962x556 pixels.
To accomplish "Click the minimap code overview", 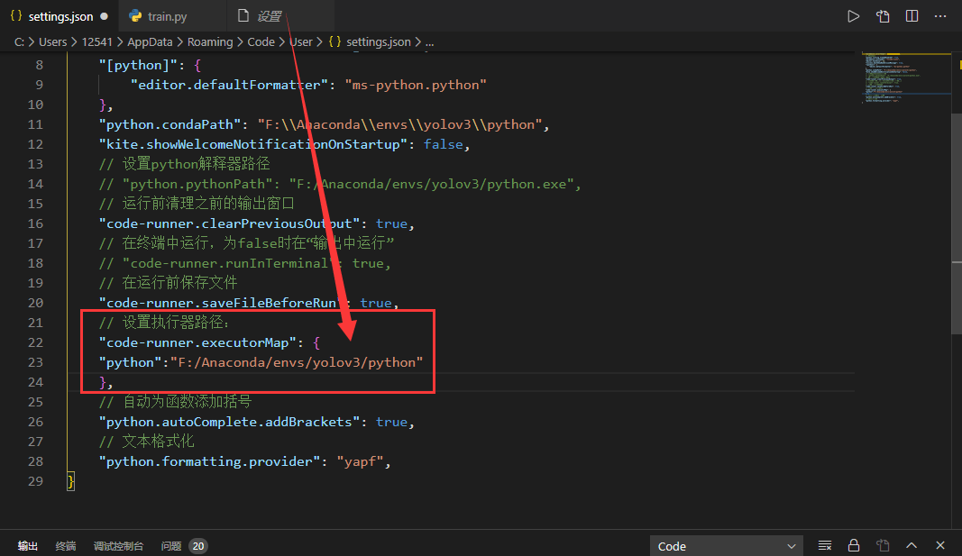I will pyautogui.click(x=905, y=77).
